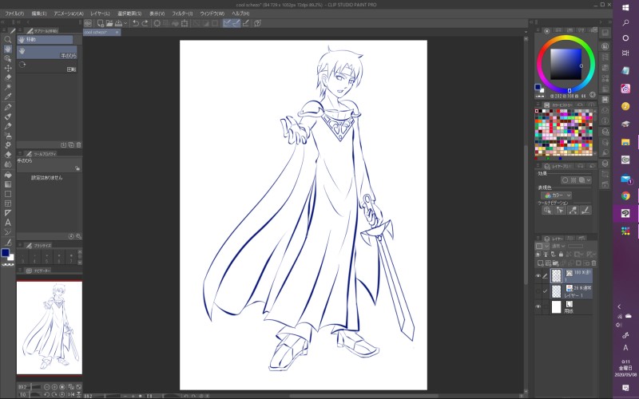The image size is (639, 399).
Task: Select the Zoom magnifier tool
Action: [8, 39]
